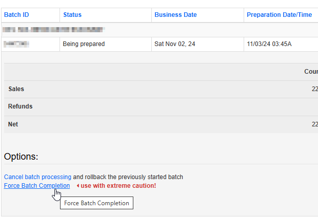Click the Batch ID column header
Image resolution: width=318 pixels, height=218 pixels.
16,15
